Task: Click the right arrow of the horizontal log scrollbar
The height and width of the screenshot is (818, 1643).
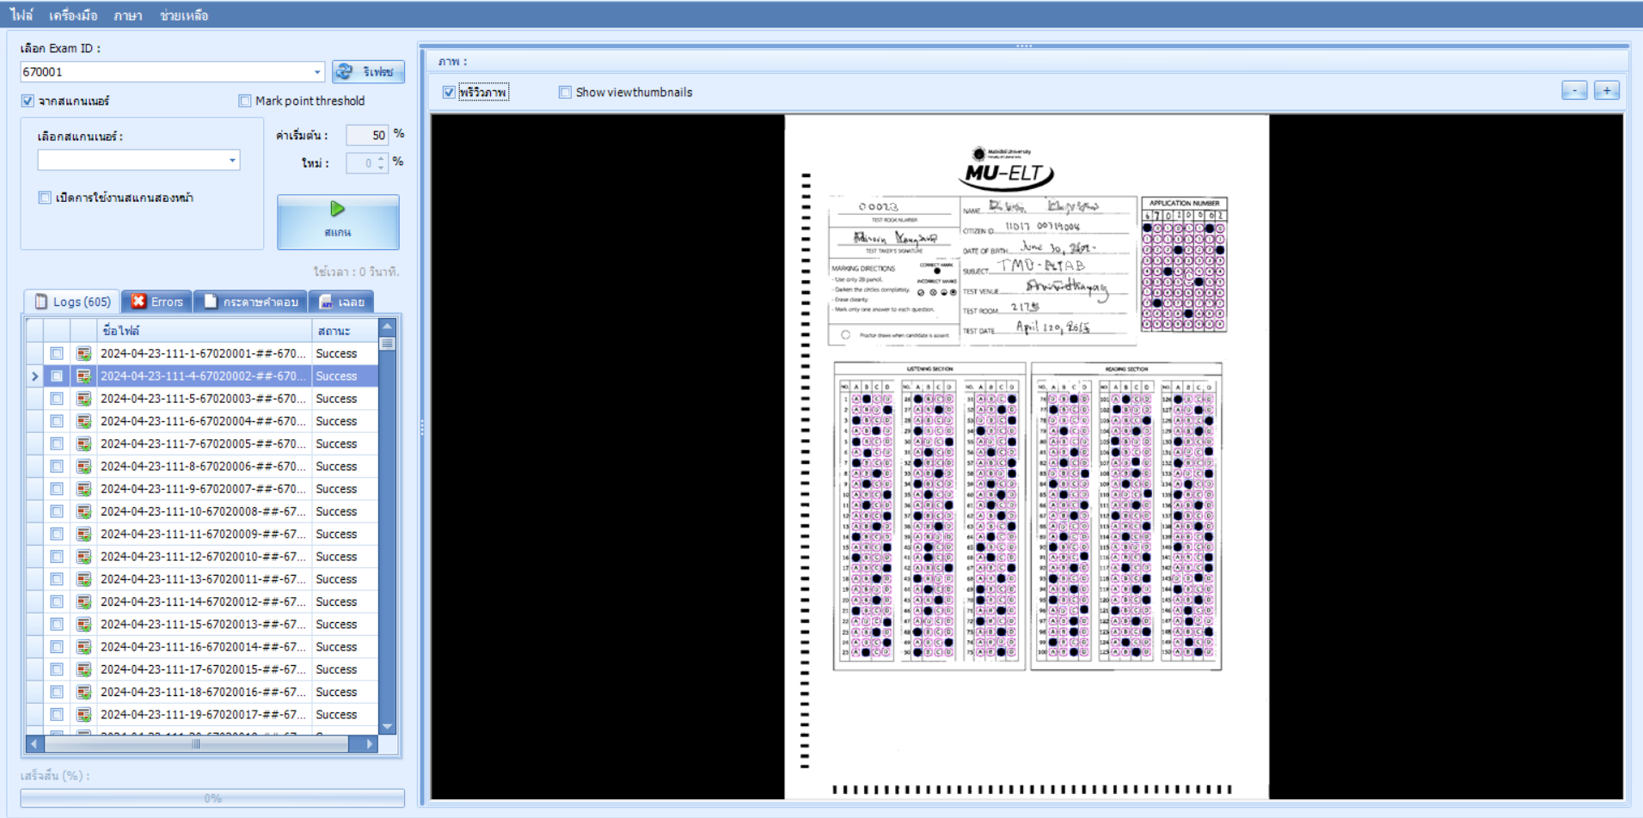Action: pos(369,744)
